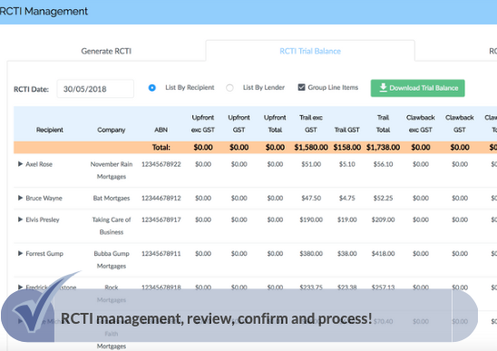Click the $52.25 trail total

tap(383, 198)
